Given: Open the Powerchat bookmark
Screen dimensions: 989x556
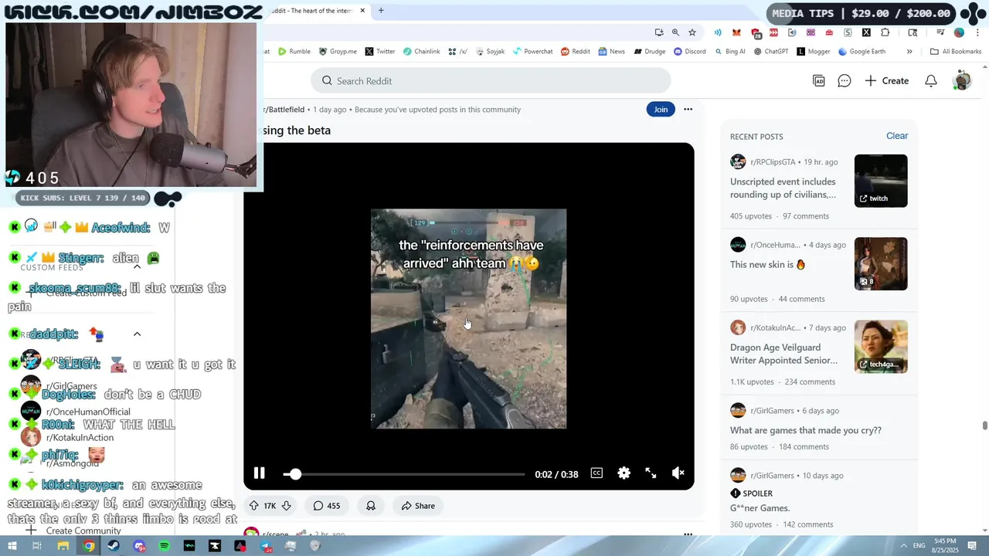Looking at the screenshot, I should point(532,52).
